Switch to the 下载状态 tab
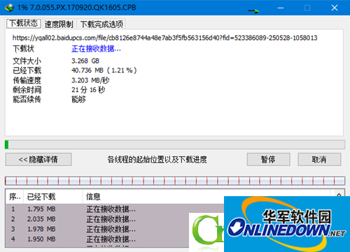 [24, 24]
